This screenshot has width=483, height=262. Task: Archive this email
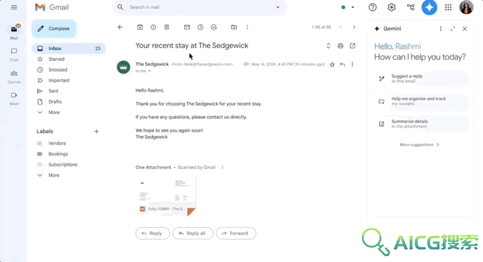point(140,27)
